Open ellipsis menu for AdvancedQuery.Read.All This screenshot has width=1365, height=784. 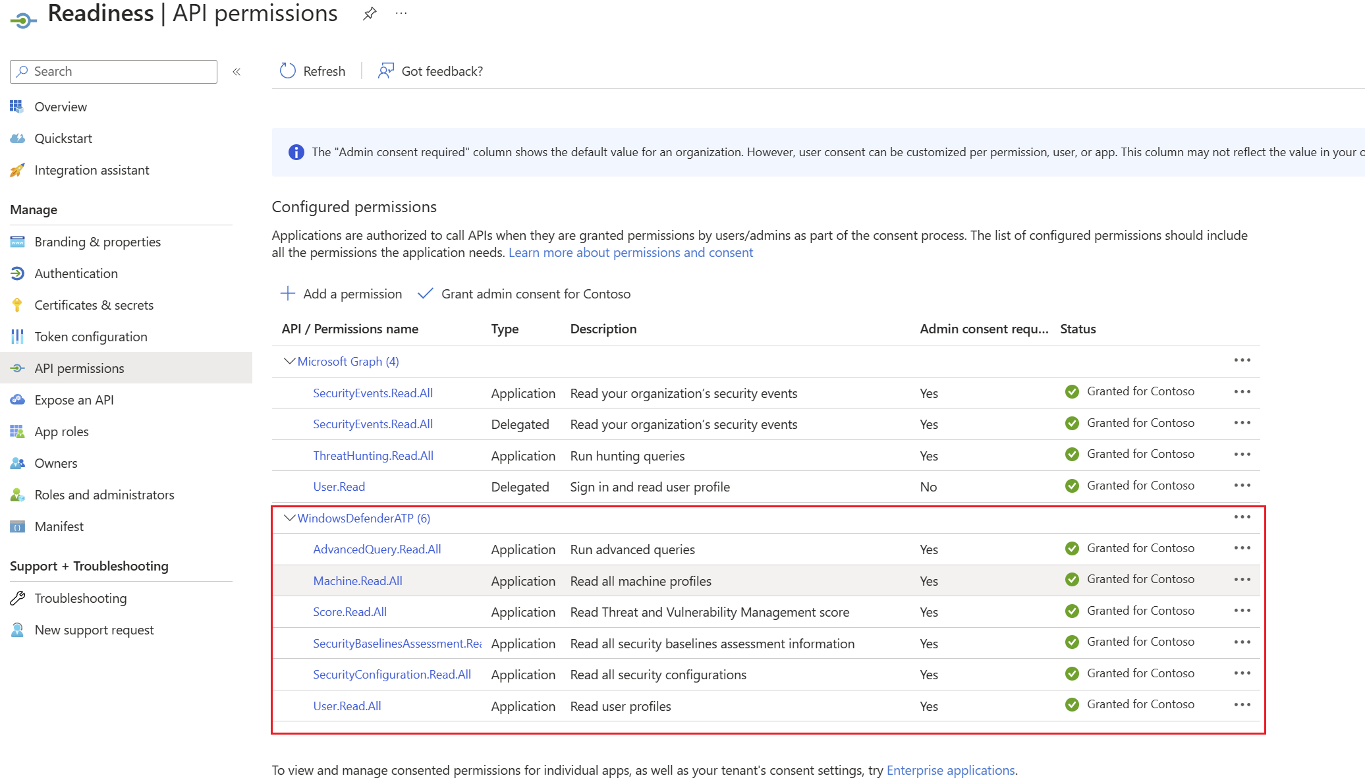click(1243, 547)
